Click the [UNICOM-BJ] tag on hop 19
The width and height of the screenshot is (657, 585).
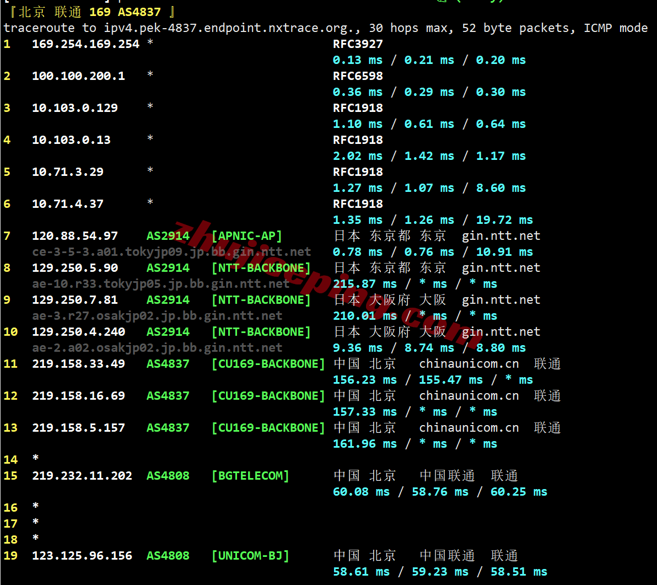(x=250, y=556)
